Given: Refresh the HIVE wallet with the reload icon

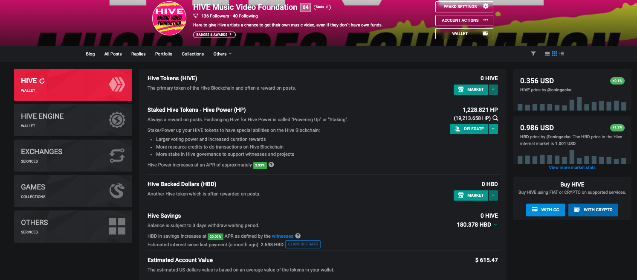Looking at the screenshot, I should [42, 81].
